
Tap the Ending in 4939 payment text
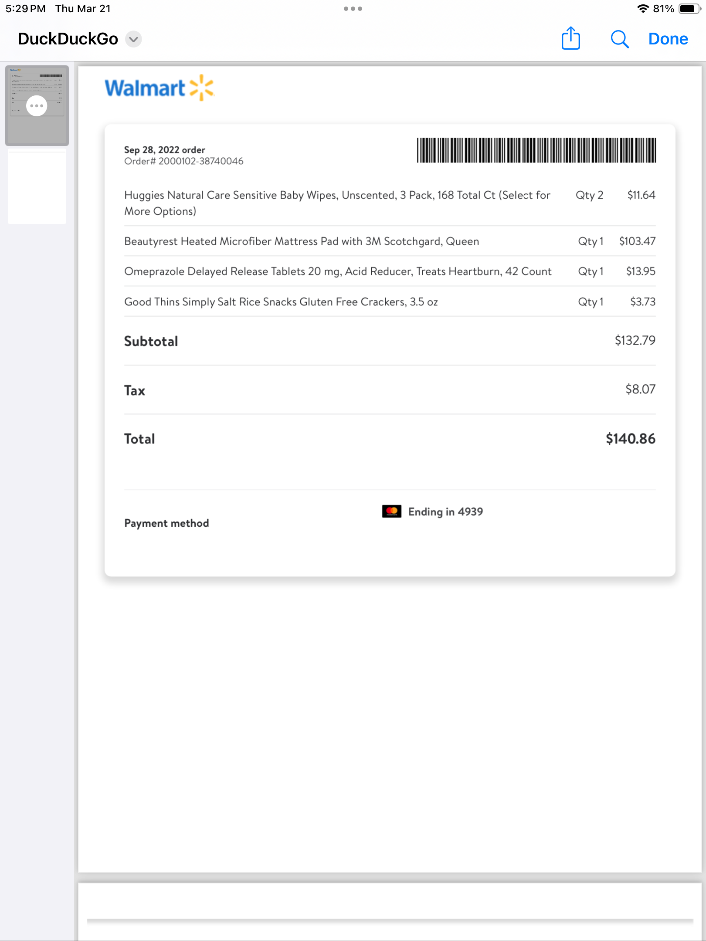(445, 511)
